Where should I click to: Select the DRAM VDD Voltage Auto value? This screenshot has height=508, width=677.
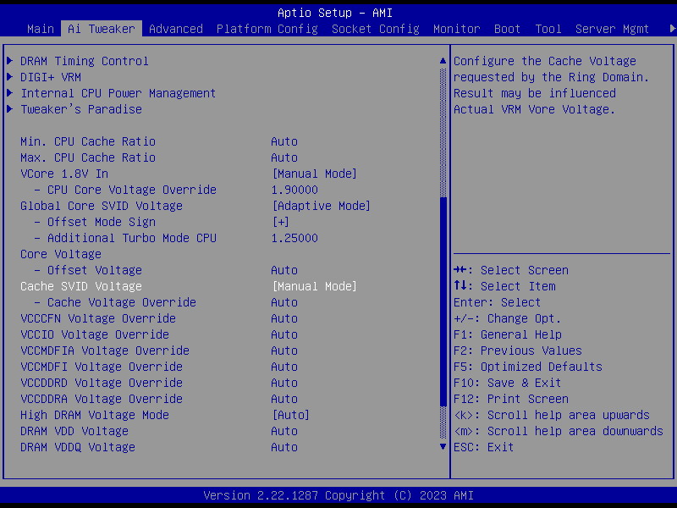[x=284, y=431]
